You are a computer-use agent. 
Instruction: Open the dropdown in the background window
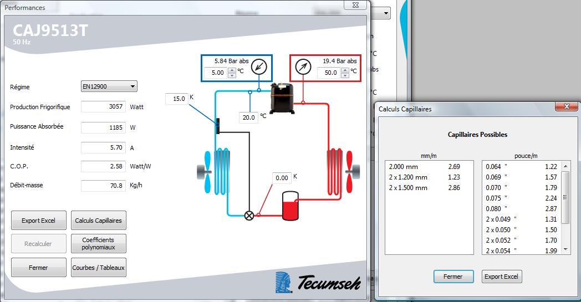click(386, 13)
